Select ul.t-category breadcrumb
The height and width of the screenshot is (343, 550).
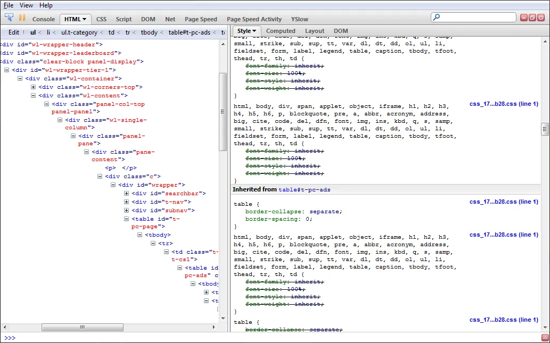point(79,32)
